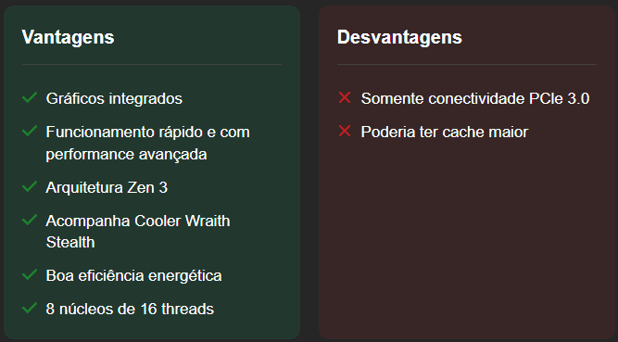
Task: Click the red X beside Somente conectividade PCIe 3.0
Action: (x=345, y=97)
